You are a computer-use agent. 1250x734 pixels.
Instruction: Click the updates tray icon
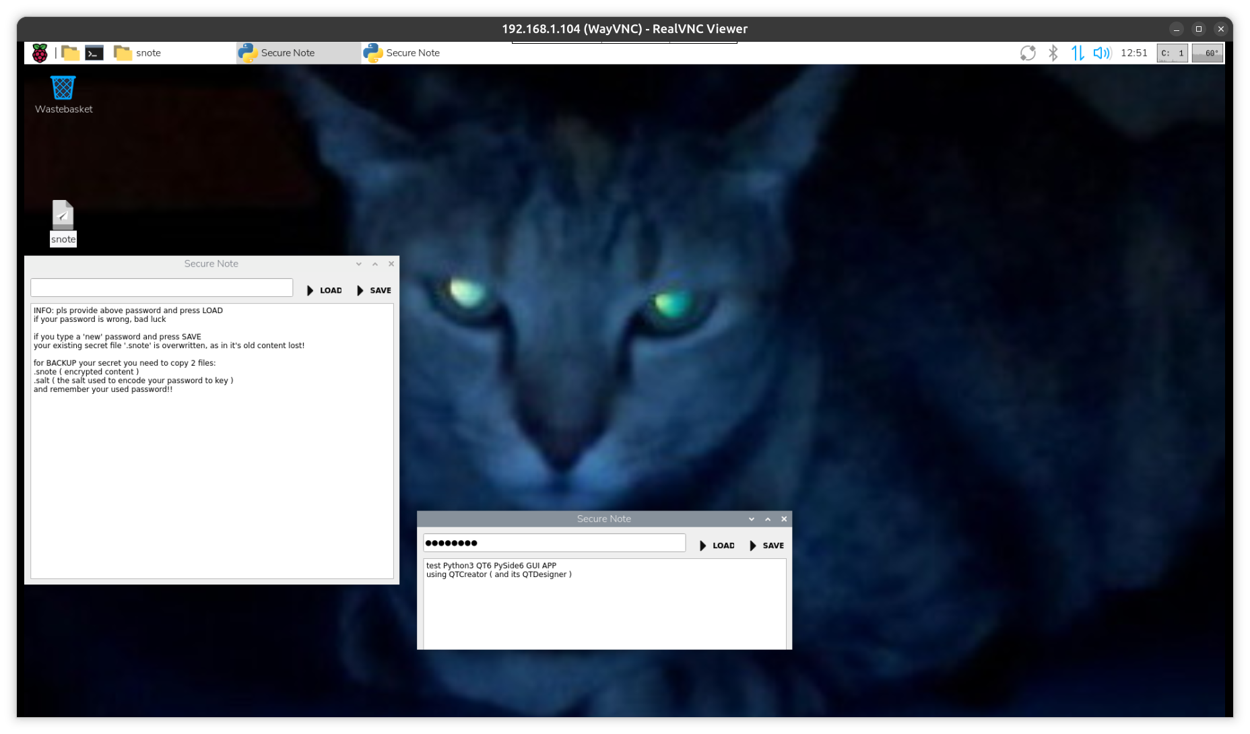[1028, 53]
